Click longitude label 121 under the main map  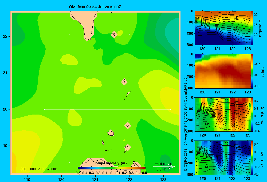click(x=95, y=179)
